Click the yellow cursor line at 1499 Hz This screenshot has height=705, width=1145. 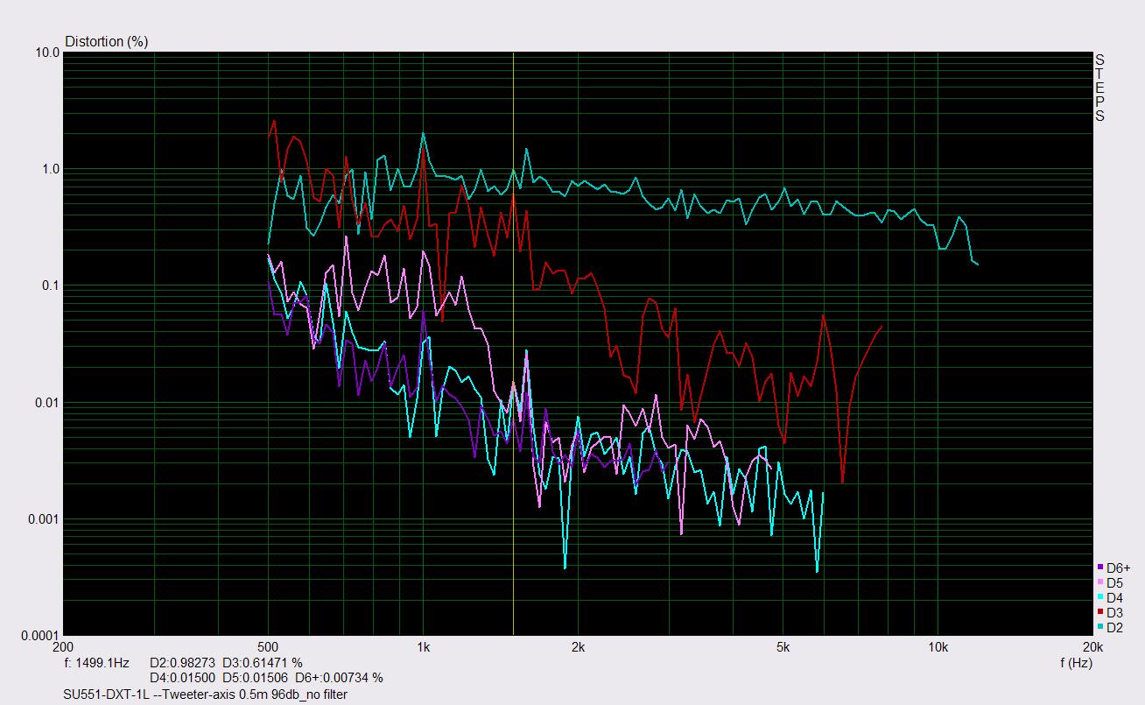point(513,343)
